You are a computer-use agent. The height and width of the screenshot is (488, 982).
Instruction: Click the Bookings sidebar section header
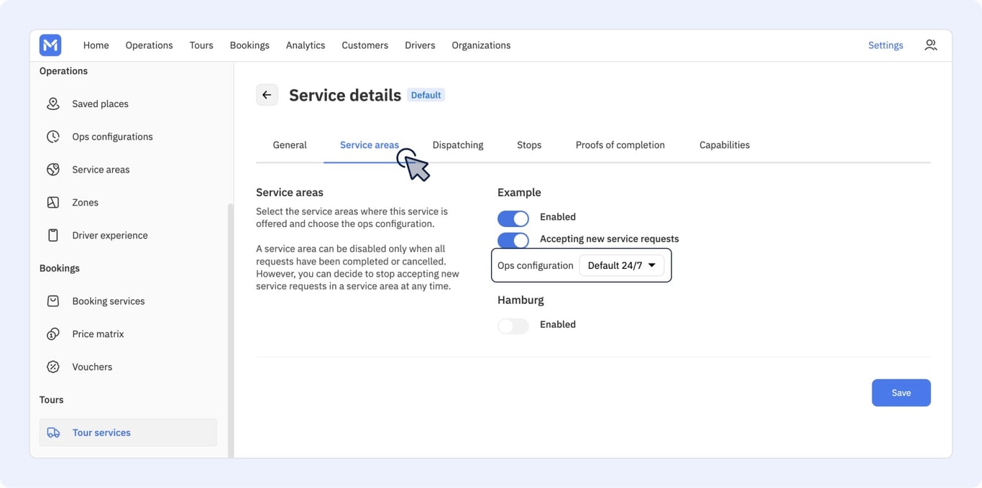pyautogui.click(x=60, y=268)
